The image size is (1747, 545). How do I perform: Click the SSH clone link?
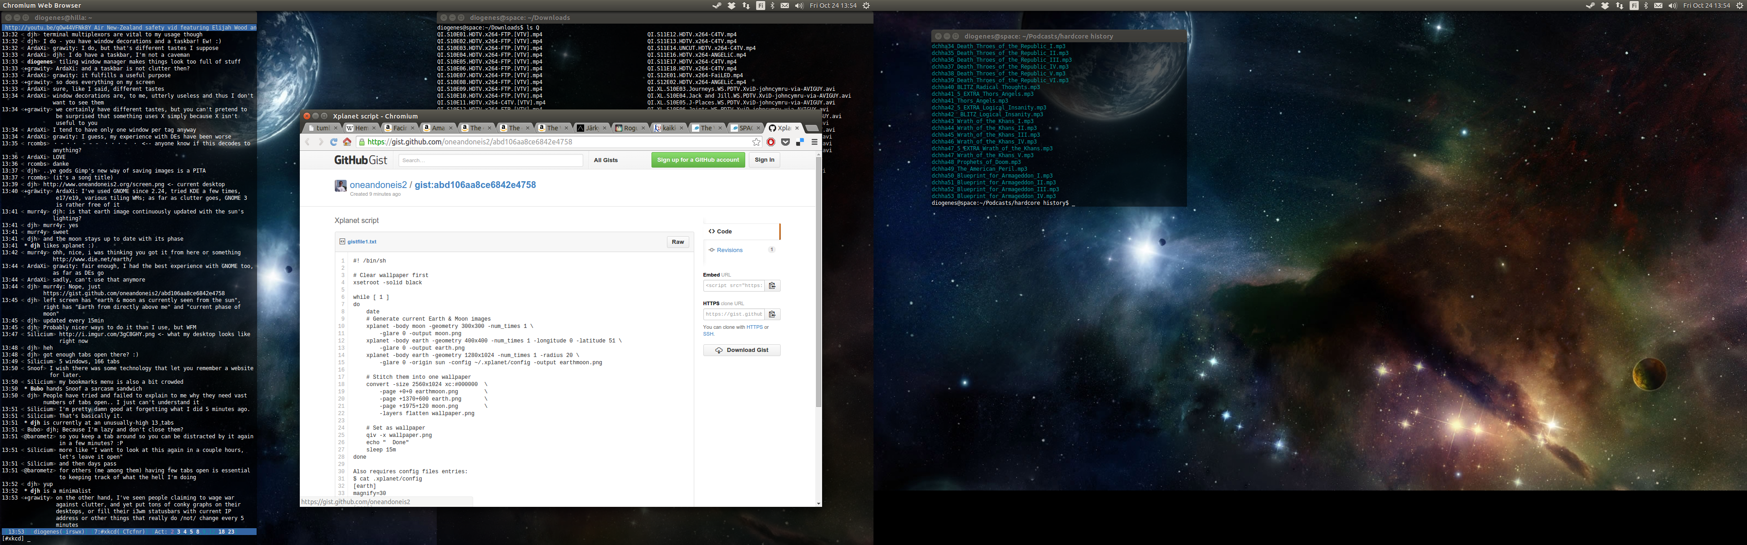point(708,334)
